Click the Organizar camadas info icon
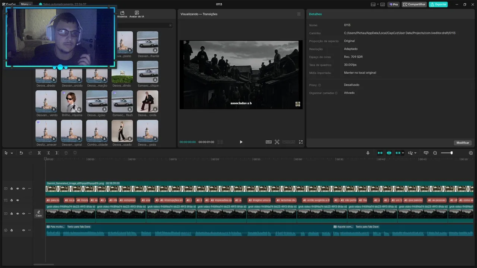This screenshot has width=477, height=268. tap(336, 93)
